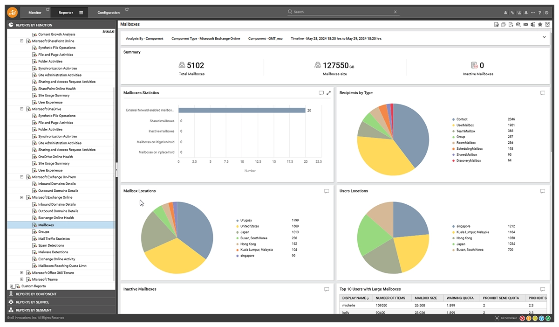The height and width of the screenshot is (327, 559).
Task: Open the user profile icon in header
Action: click(506, 13)
